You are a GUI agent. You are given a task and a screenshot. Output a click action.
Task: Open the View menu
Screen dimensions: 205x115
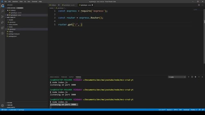coord(21,2)
